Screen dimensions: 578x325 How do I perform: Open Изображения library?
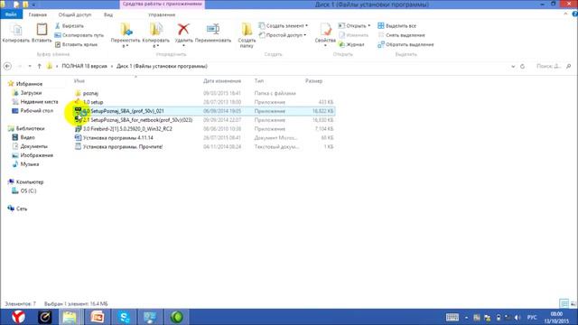(36, 155)
